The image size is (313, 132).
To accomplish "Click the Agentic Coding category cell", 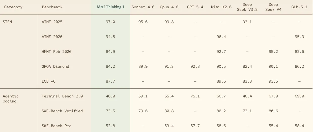I will [x=11, y=99].
